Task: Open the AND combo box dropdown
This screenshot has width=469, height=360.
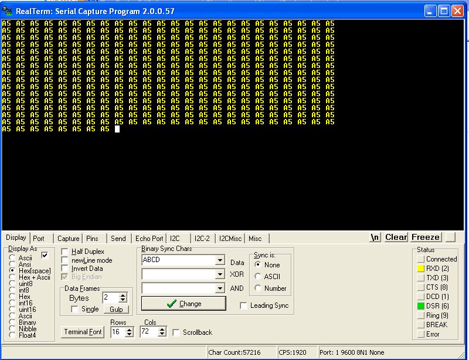Action: (x=220, y=288)
